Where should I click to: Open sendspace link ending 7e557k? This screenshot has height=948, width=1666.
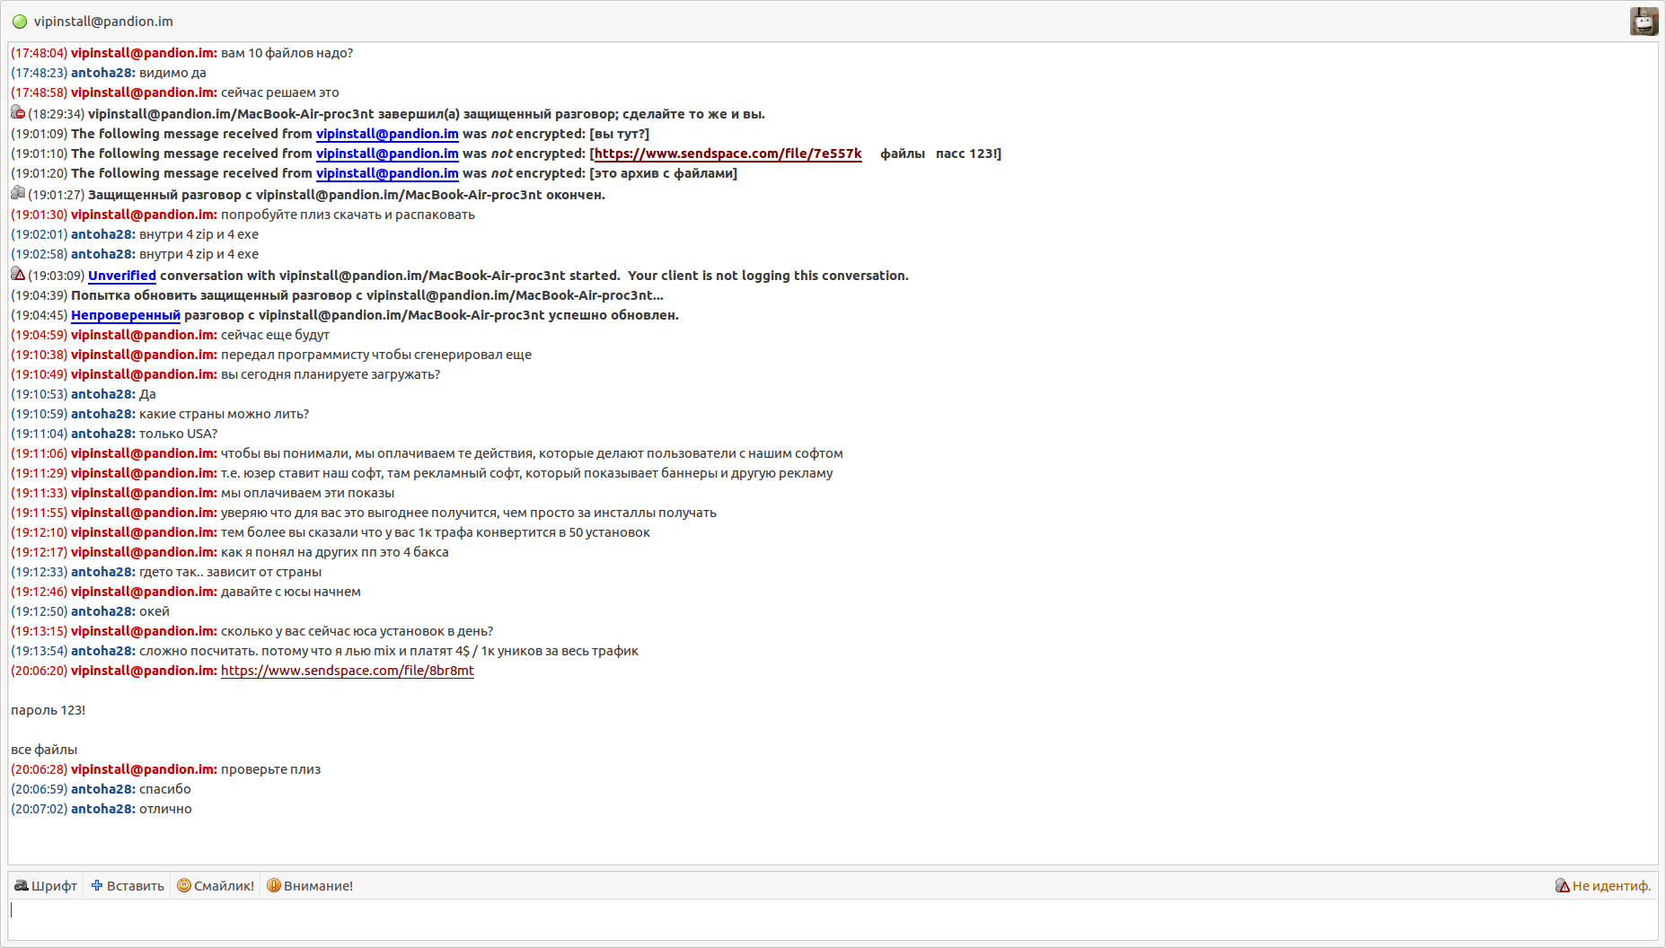728,154
